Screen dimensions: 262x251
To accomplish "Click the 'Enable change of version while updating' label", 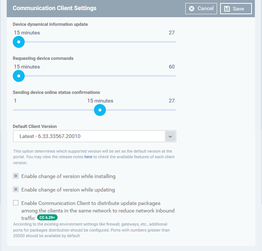I will [68, 190].
